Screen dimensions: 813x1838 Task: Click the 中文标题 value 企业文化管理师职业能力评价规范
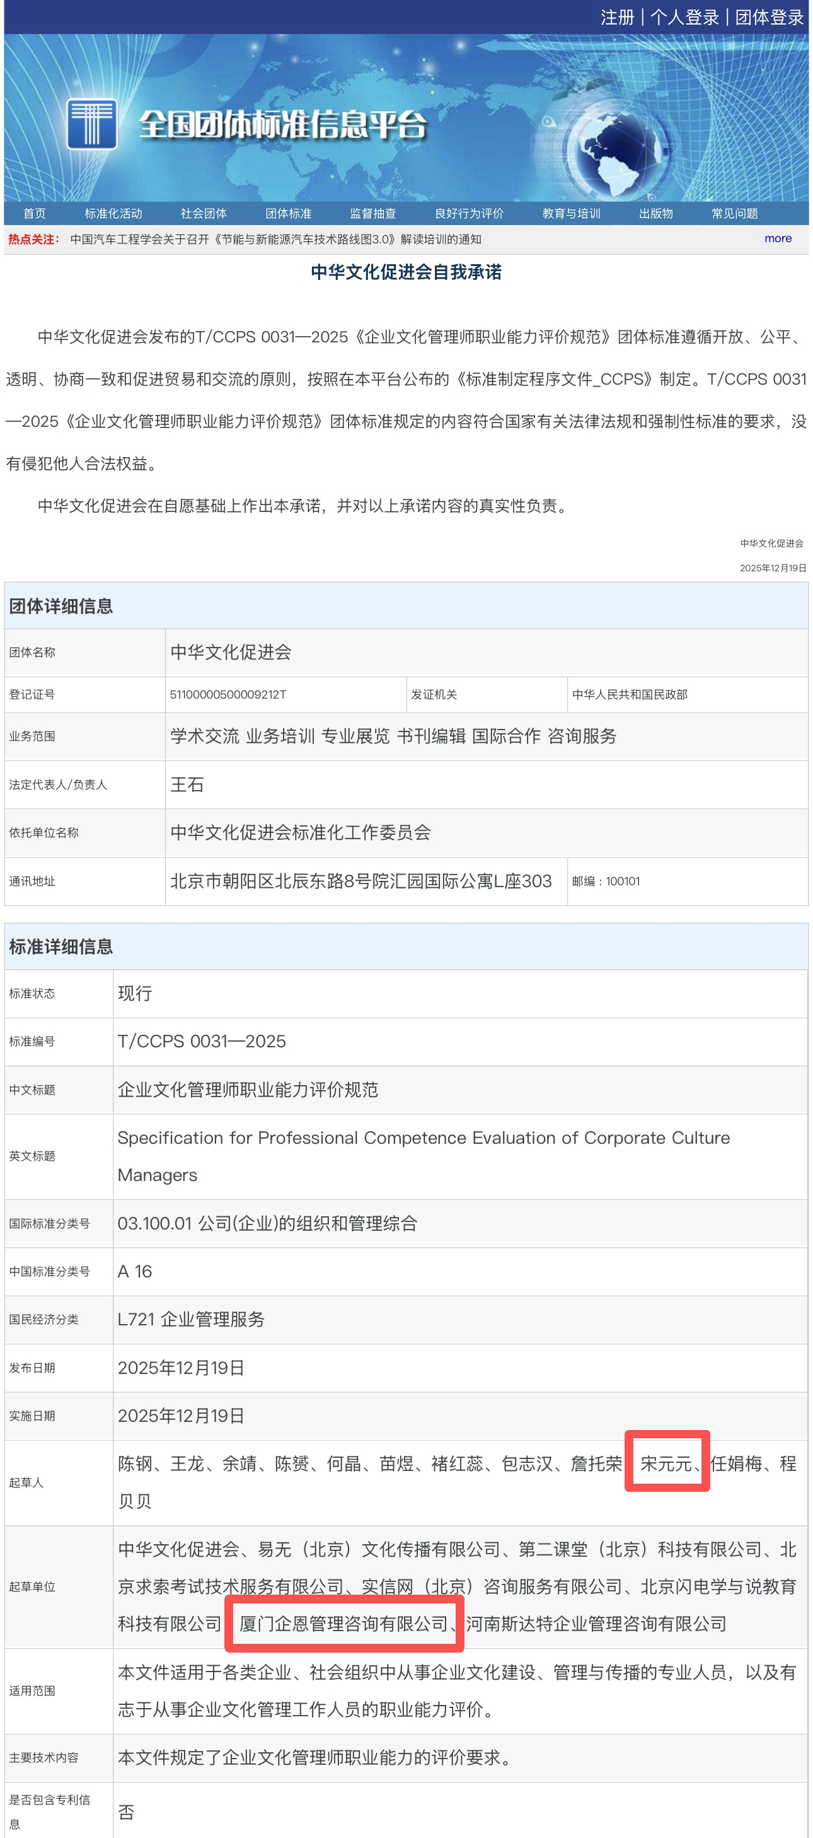pyautogui.click(x=248, y=1090)
